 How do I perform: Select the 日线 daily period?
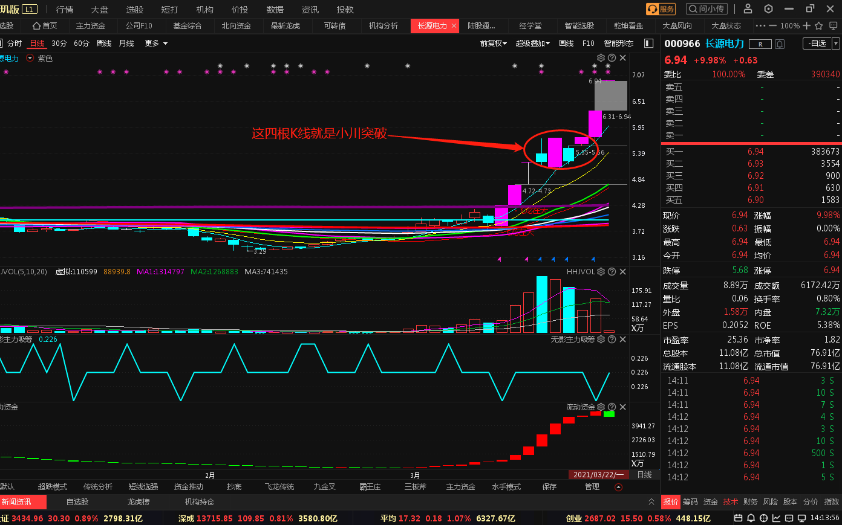pos(37,43)
